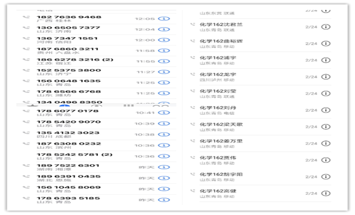
Task: Open info icon for 化学162沈君兰
Action: (x=326, y=27)
